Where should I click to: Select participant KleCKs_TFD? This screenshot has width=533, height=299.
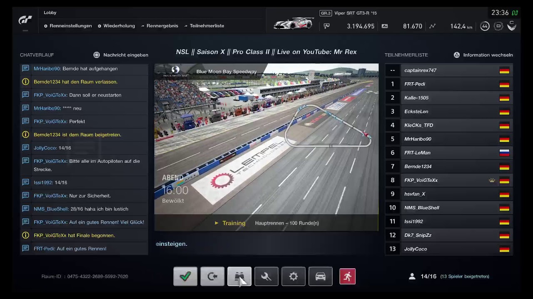click(x=449, y=125)
